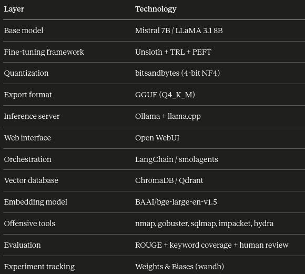Click the Open WebUI cell
This screenshot has height=274, width=305.
point(157,138)
